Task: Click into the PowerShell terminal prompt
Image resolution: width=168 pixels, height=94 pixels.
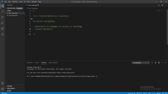Action: [97, 76]
